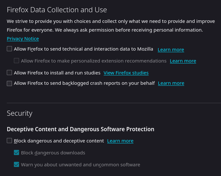
Task: Click the View Firefox studies link
Action: click(126, 73)
